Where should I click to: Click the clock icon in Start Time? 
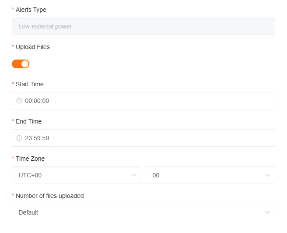click(x=19, y=101)
